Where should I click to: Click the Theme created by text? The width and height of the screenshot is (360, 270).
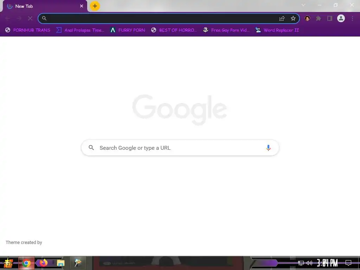pos(24,243)
